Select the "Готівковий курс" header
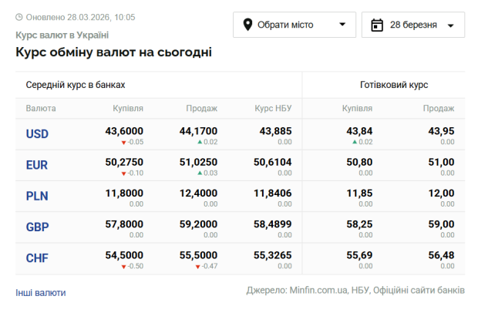478x313 pixels. click(394, 85)
